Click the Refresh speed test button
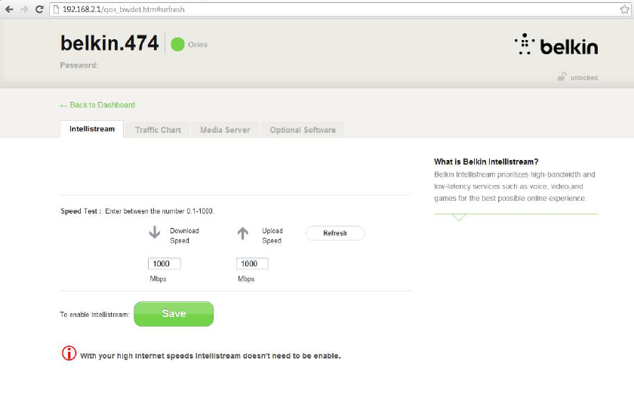This screenshot has height=394, width=634. tap(335, 233)
